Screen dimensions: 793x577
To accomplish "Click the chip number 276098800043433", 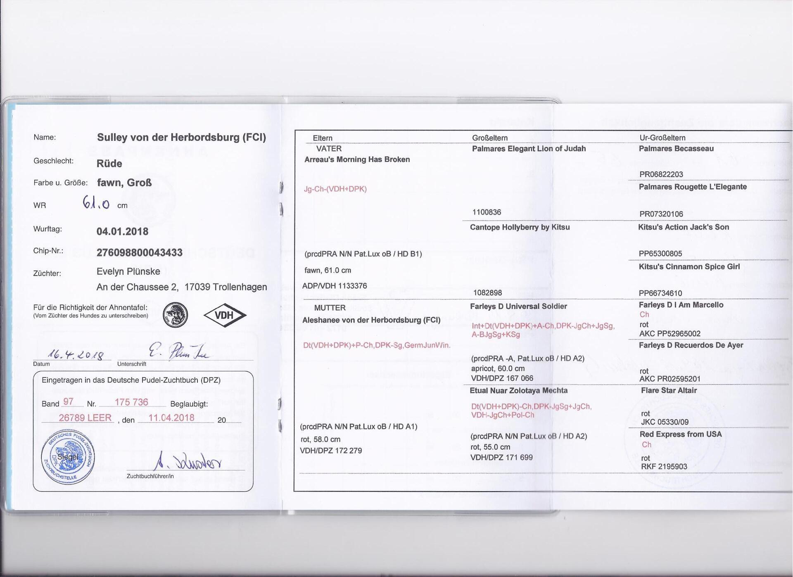I will [140, 253].
